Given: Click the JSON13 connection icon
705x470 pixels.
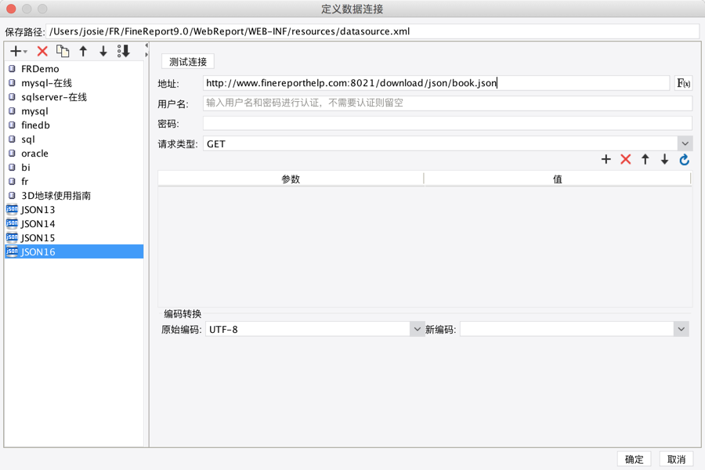Looking at the screenshot, I should coord(12,210).
